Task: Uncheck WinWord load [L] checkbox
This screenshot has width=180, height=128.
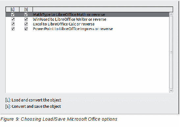Action: coord(13,20)
